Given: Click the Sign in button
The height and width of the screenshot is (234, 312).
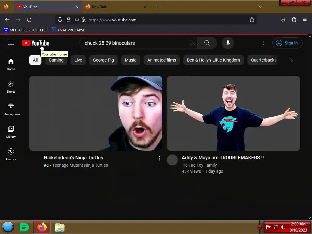Looking at the screenshot, I should [287, 43].
